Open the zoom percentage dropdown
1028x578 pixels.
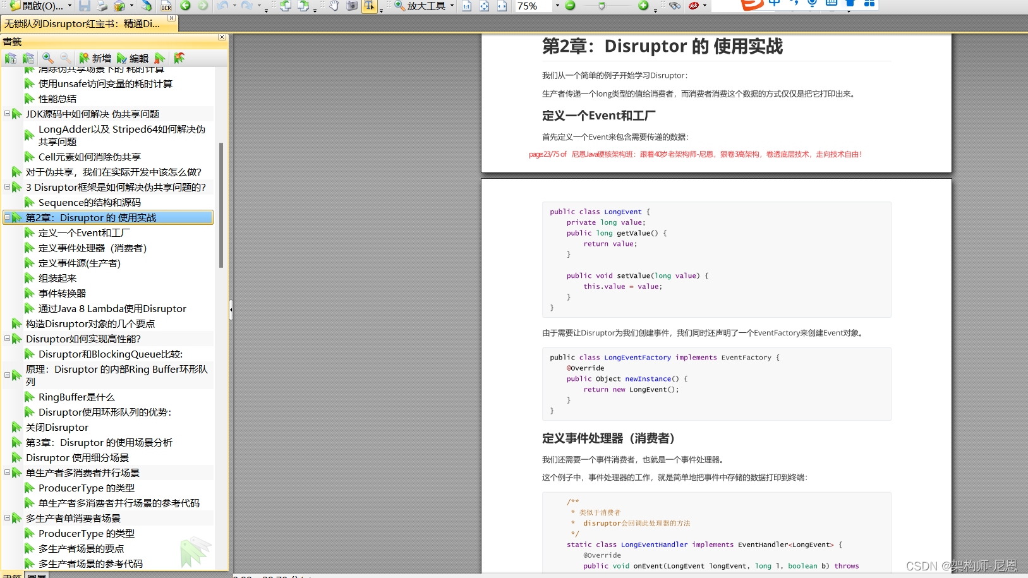point(557,6)
